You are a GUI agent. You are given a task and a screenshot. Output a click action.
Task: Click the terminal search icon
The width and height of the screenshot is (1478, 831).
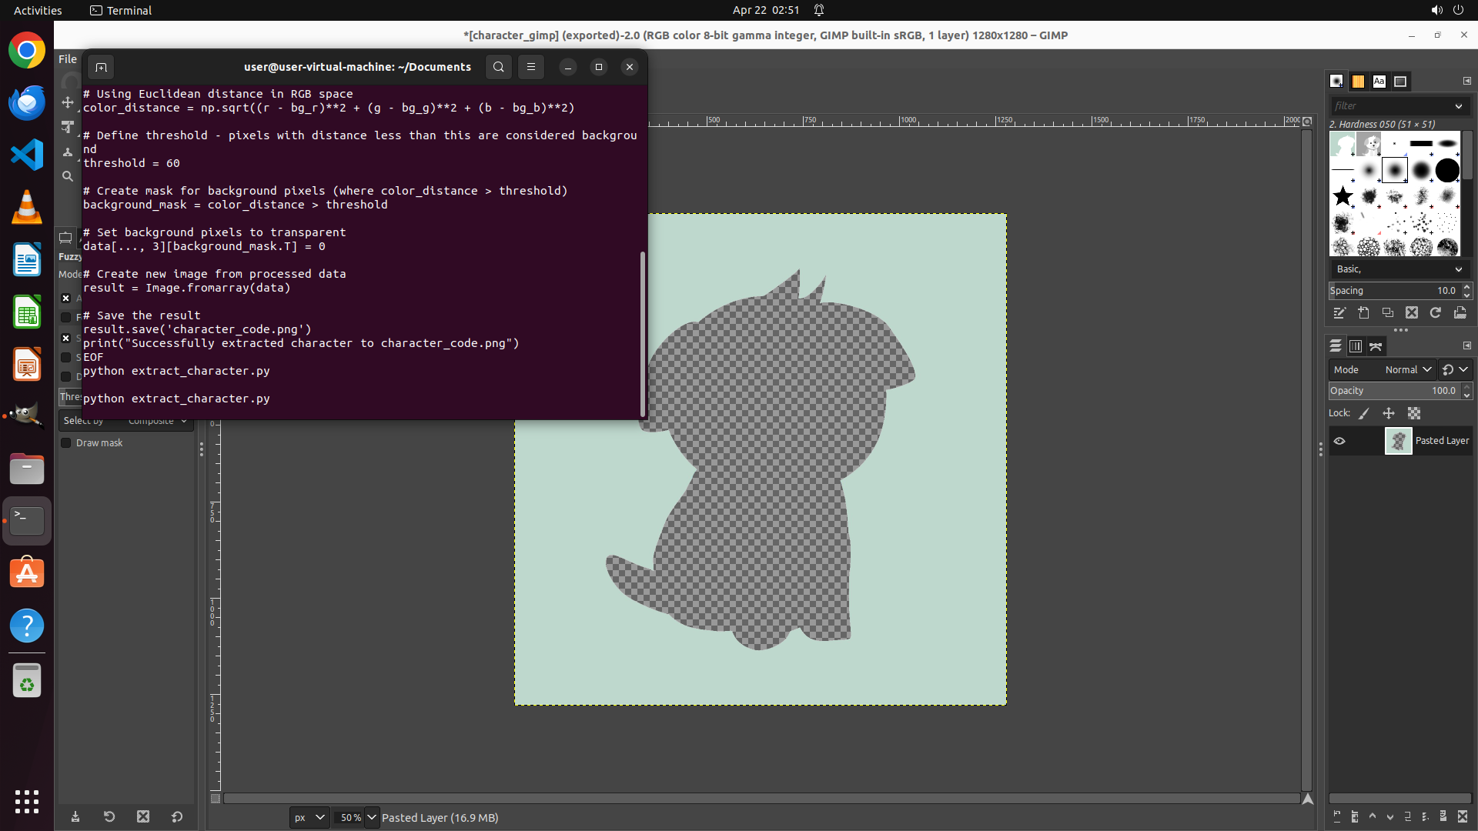point(499,67)
